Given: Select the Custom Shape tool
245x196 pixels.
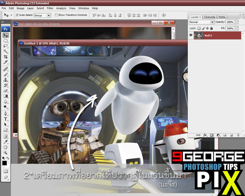Looking at the screenshot, I should [6, 130].
